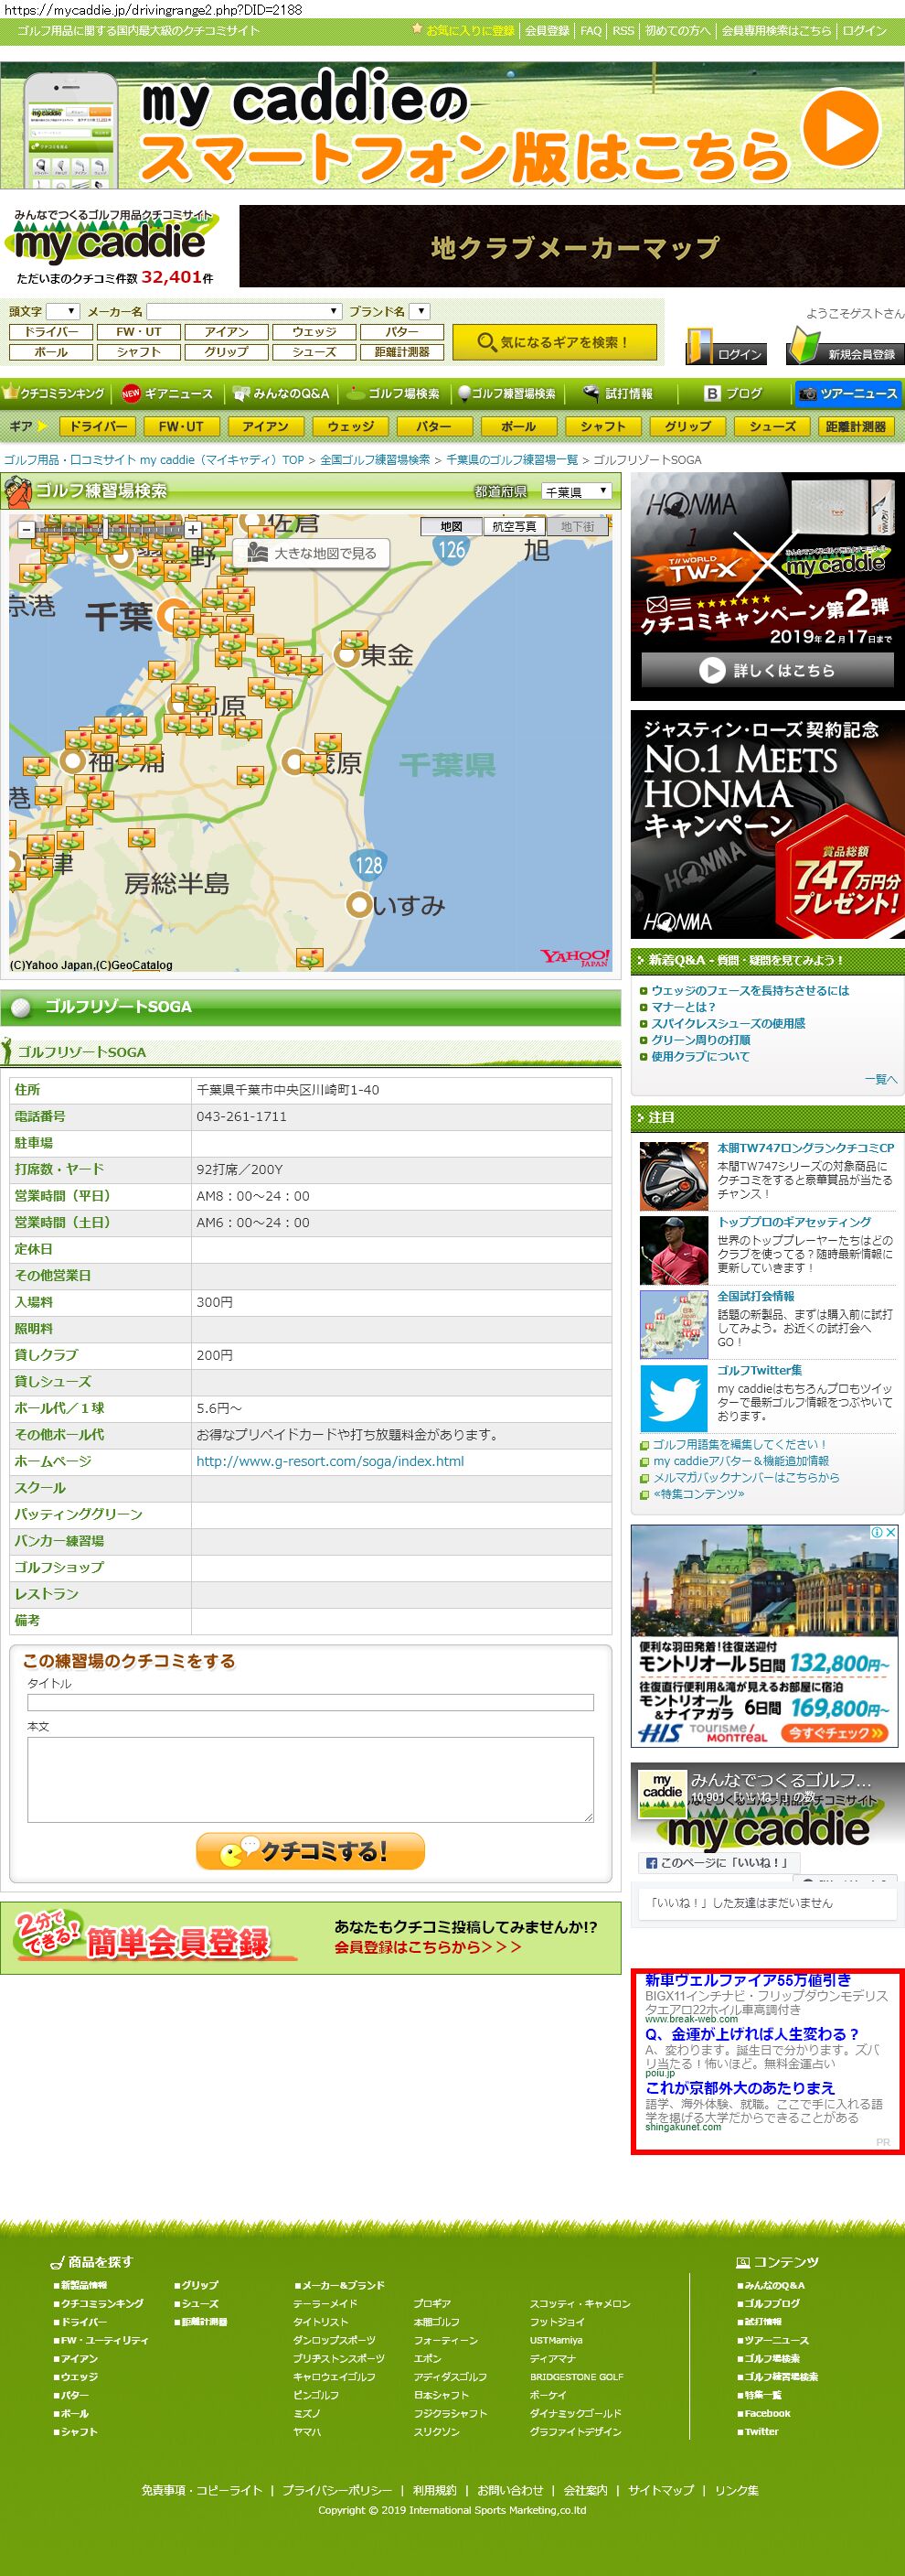The height and width of the screenshot is (2576, 905).
Task: Click the golf range marker near 東金
Action: 354,639
